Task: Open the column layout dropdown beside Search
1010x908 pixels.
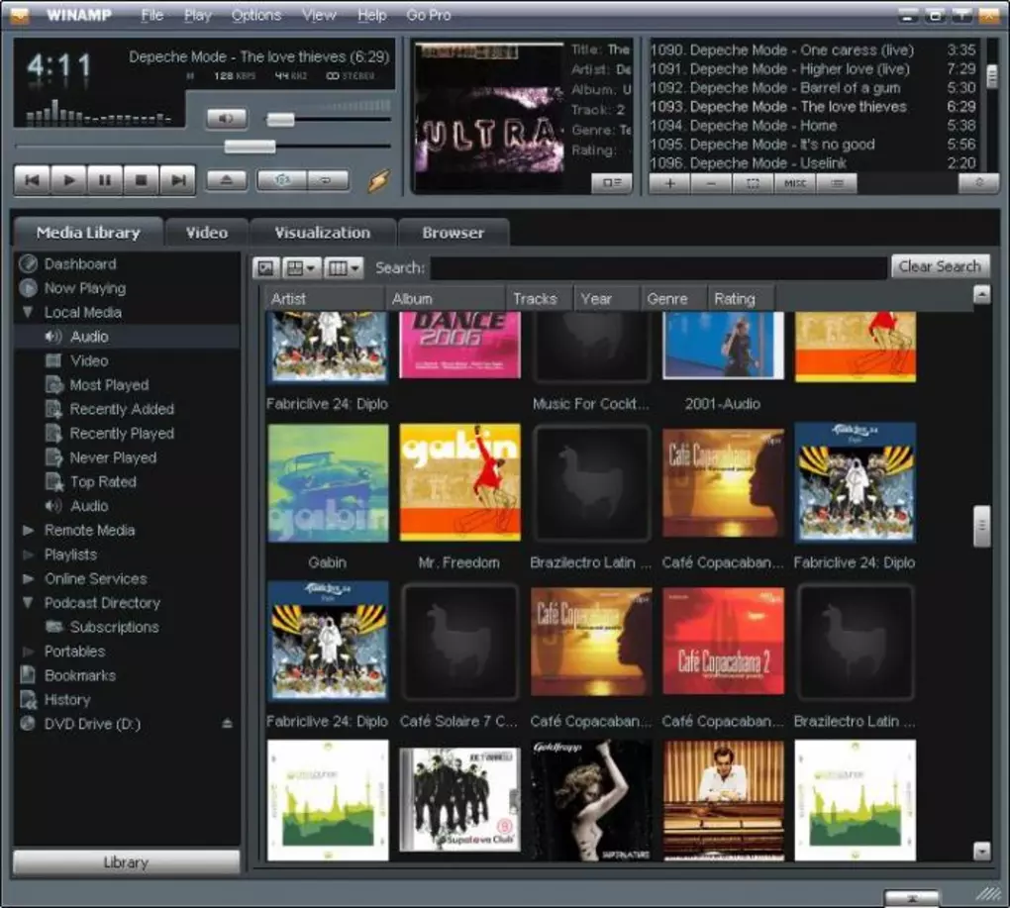Action: pyautogui.click(x=344, y=267)
